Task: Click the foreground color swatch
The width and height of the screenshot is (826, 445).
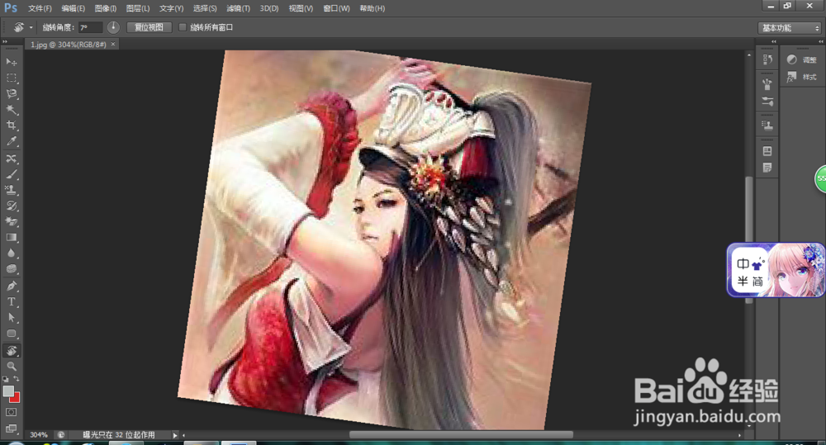Action: [x=8, y=391]
